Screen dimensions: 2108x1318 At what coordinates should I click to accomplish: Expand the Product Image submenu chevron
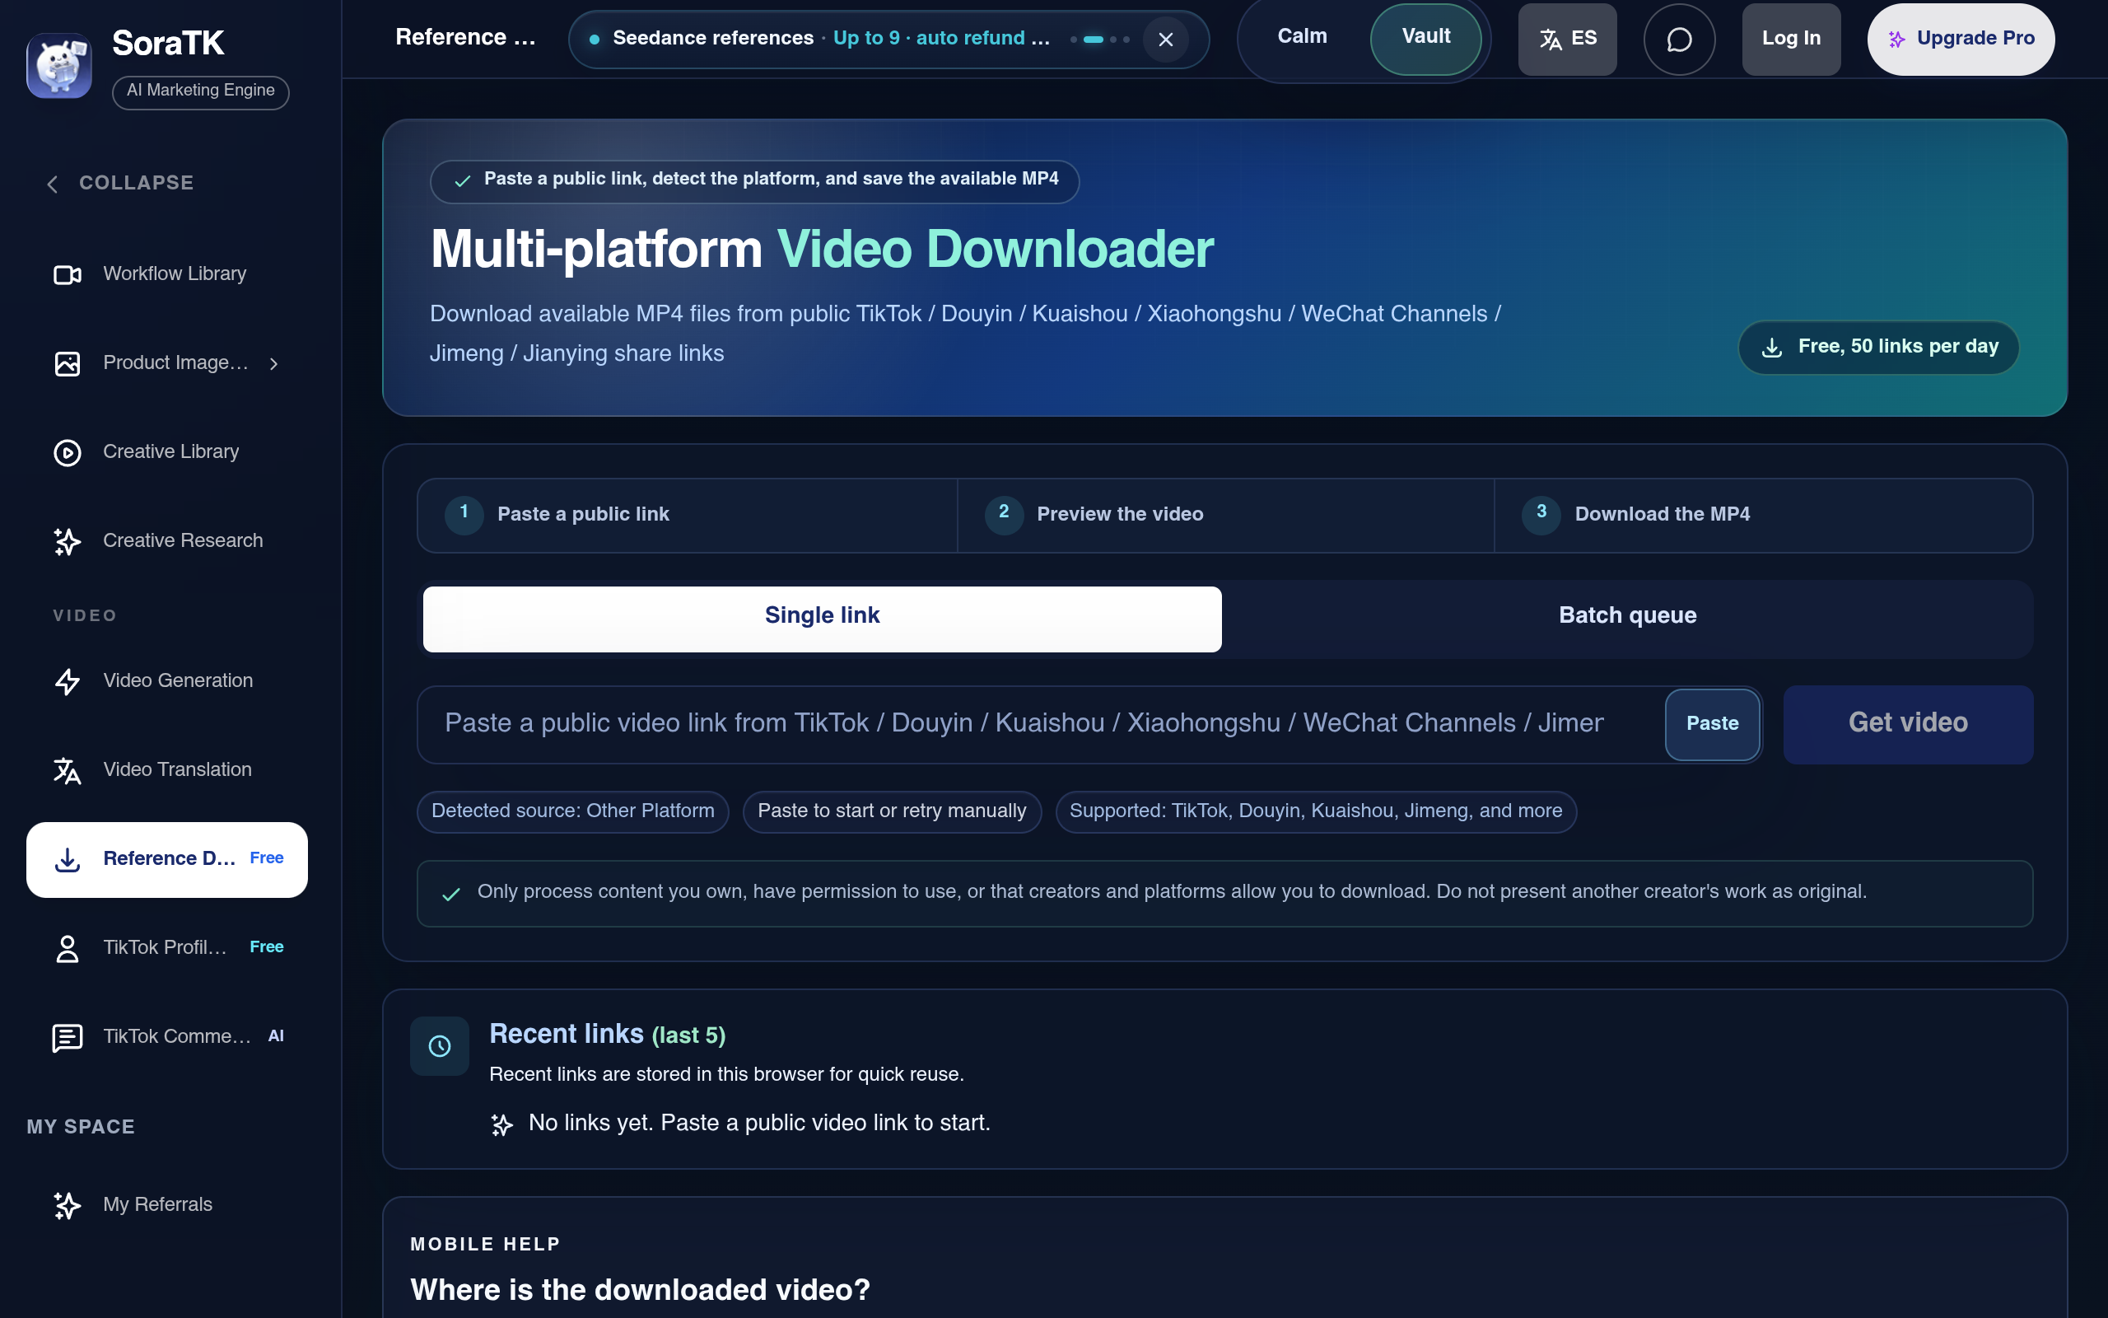[273, 363]
